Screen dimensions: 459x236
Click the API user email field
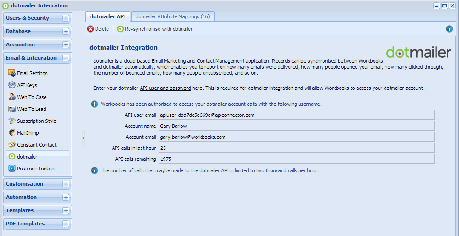point(296,115)
